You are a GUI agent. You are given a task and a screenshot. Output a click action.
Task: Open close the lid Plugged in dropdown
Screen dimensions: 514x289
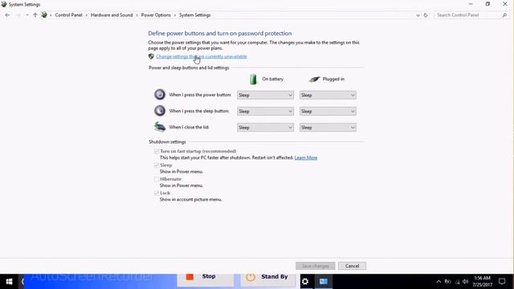[328, 127]
